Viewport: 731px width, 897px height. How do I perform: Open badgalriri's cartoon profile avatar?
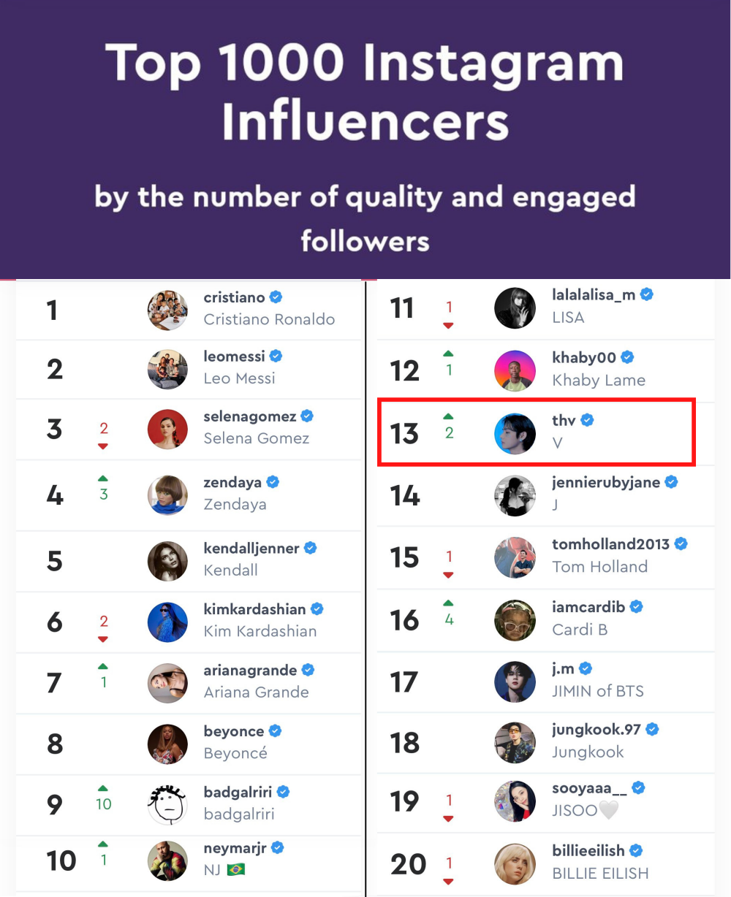click(x=167, y=804)
